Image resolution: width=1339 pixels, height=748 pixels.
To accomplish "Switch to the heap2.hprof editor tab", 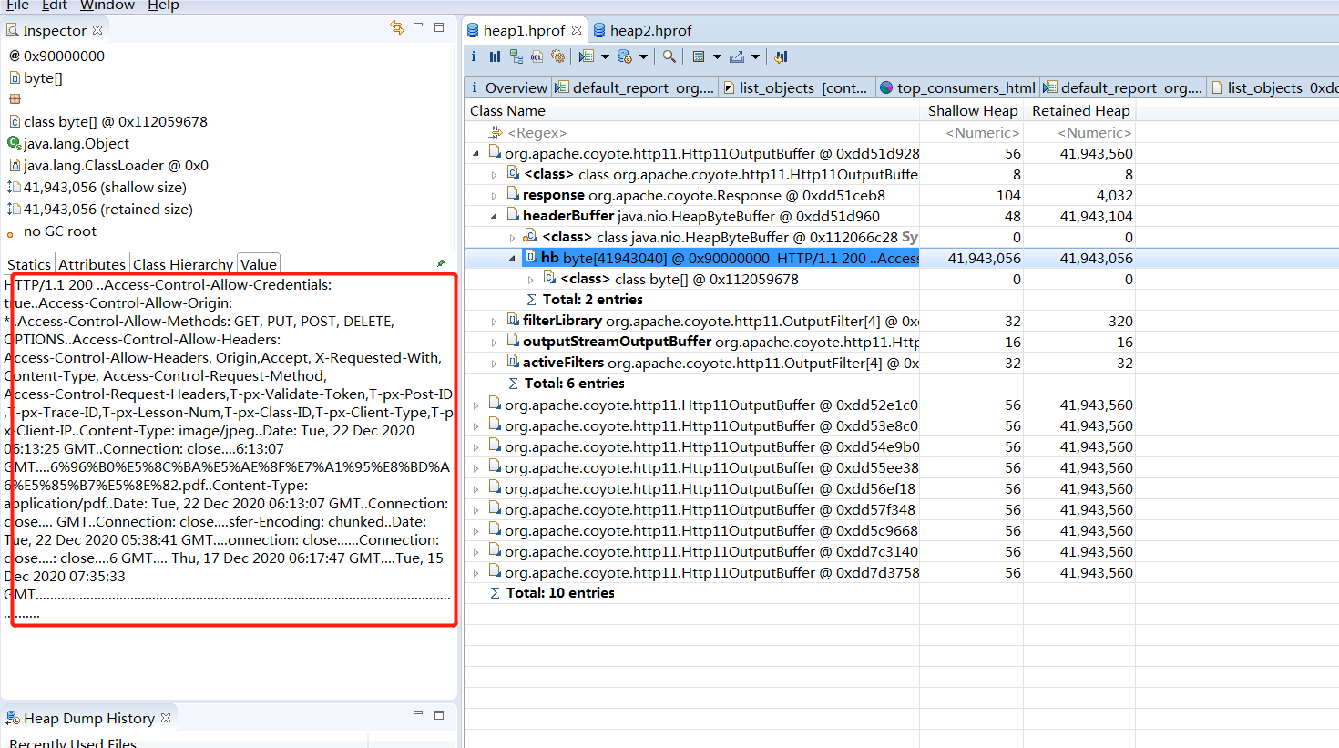I will (650, 30).
